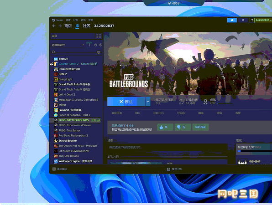This screenshot has width=272, height=205.
Task: Select Mega Man X Legacy Collection 2
Action: tap(78, 100)
